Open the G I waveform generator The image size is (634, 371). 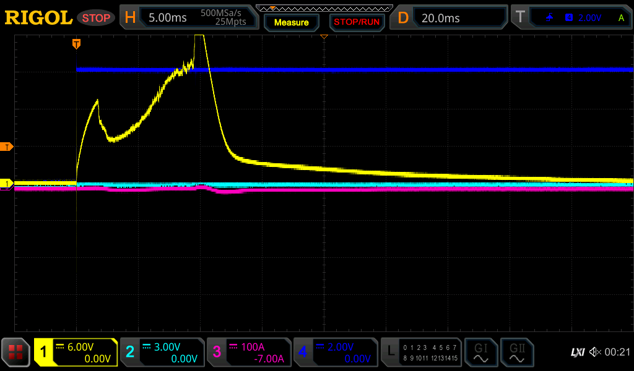[481, 352]
